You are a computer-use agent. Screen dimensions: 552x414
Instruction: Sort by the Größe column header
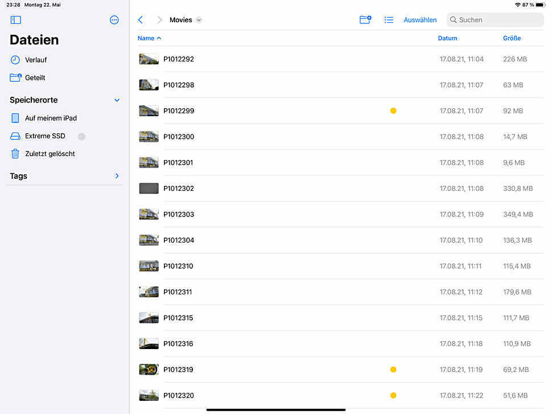512,38
